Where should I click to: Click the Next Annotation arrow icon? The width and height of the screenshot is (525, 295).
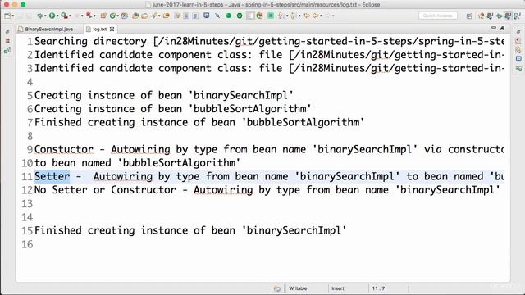click(x=281, y=16)
